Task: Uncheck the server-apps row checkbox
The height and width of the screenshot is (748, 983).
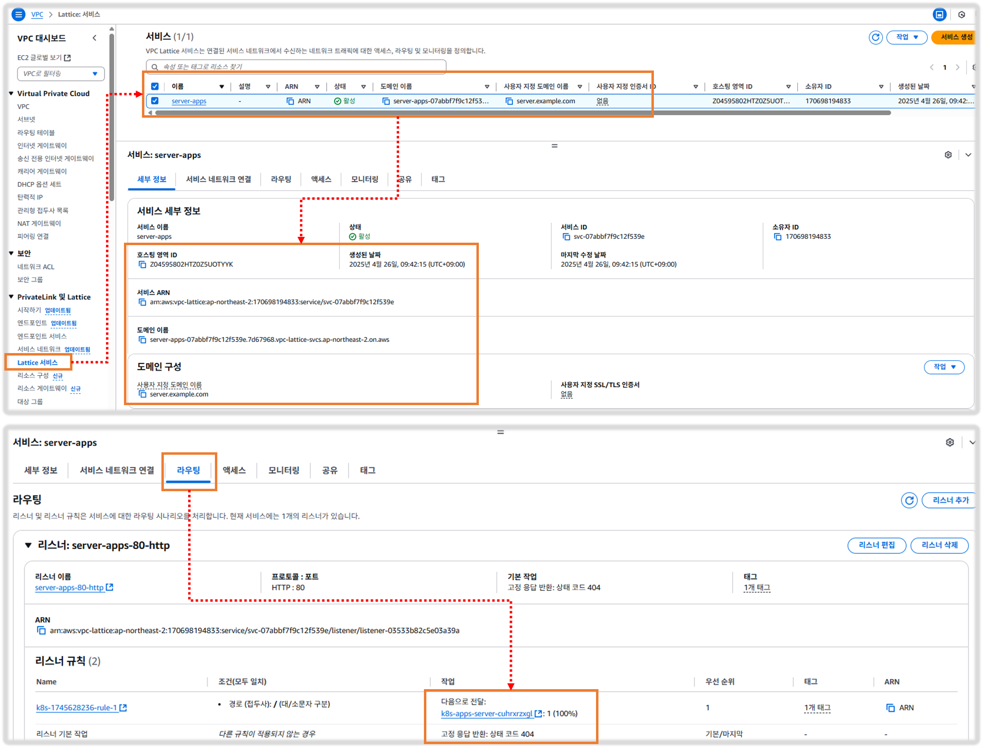Action: (155, 101)
